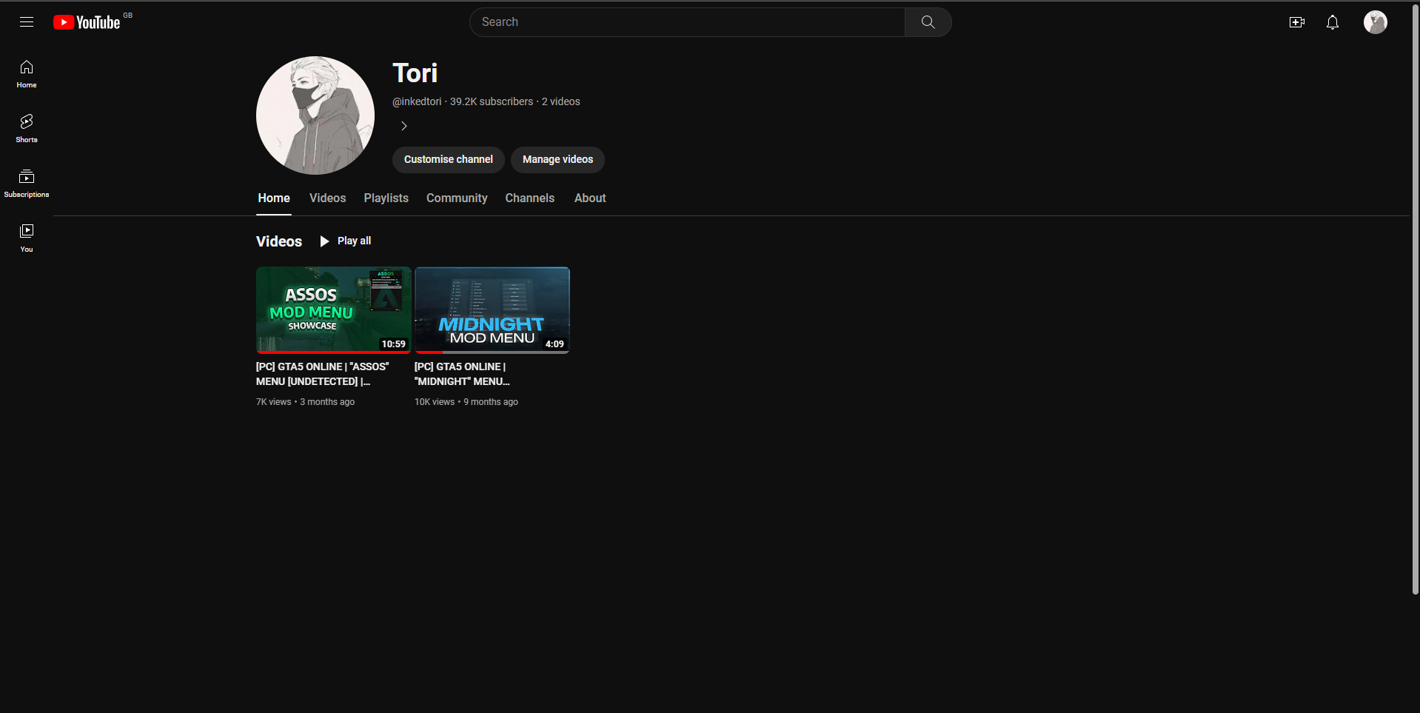The image size is (1420, 713).
Task: Click '39.2K subscribers' text
Action: click(492, 101)
